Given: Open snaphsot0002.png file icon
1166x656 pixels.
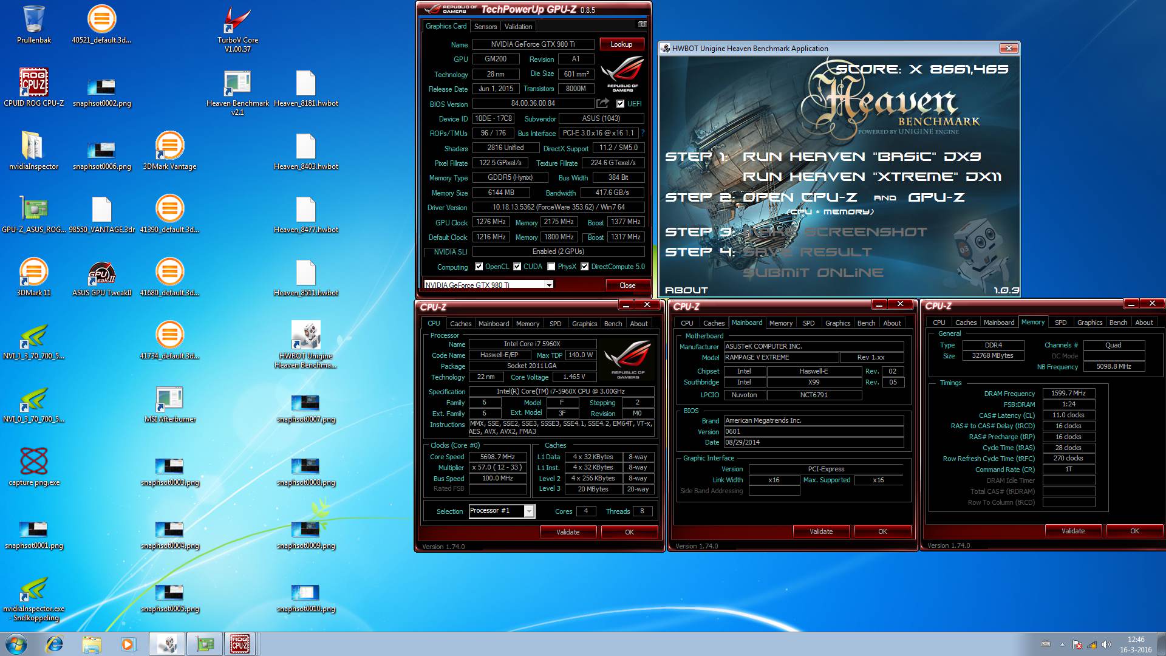Looking at the screenshot, I should tap(101, 92).
